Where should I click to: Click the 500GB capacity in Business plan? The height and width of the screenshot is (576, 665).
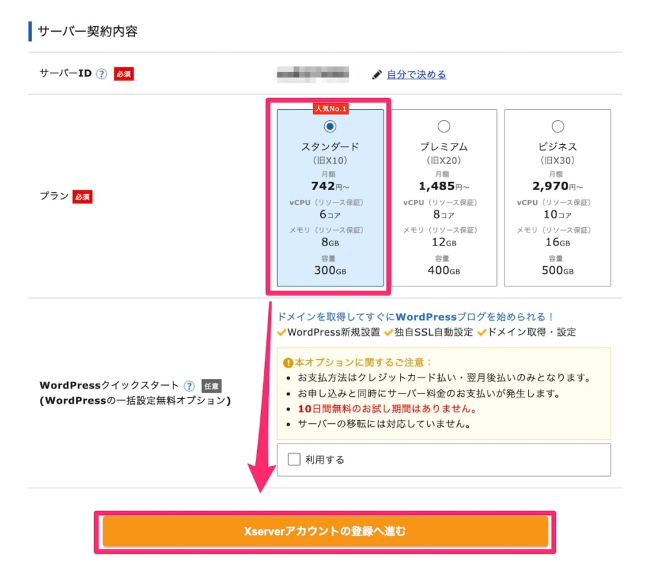coord(558,271)
